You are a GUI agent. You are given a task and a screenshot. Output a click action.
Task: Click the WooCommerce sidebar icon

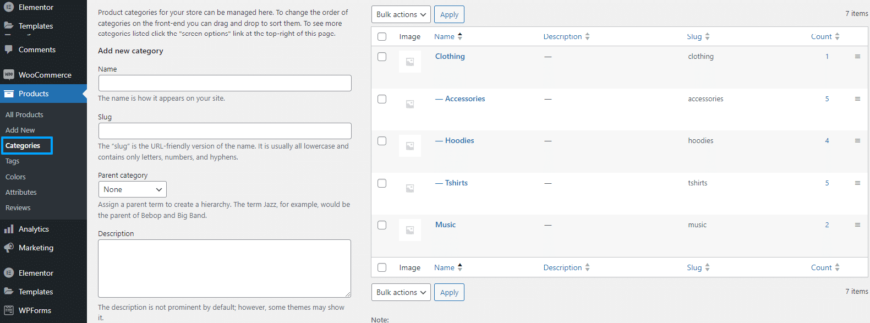point(9,74)
